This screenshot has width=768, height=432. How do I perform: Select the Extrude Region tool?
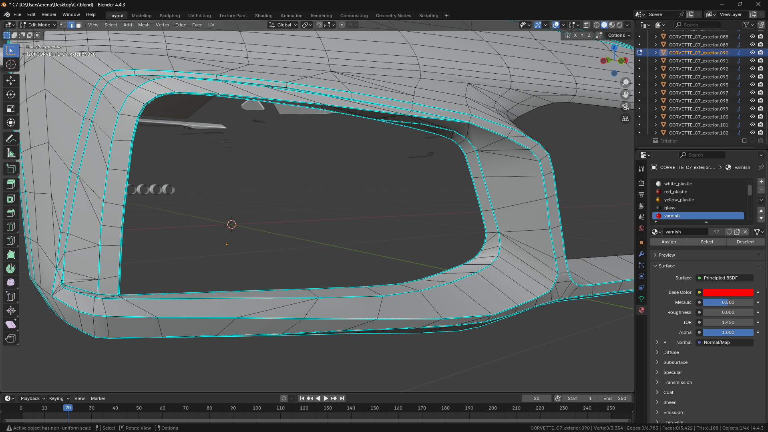[11, 185]
